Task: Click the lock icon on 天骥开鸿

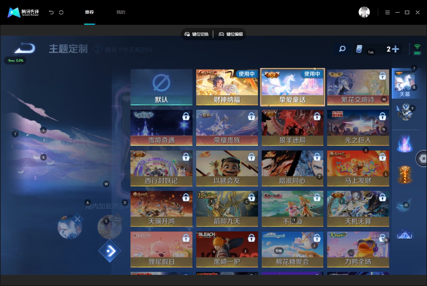Action: pyautogui.click(x=186, y=198)
